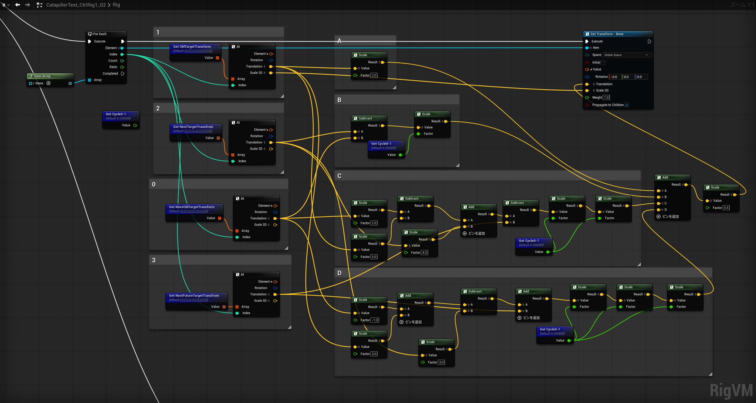Toggle Propagate to Children checkbox
The height and width of the screenshot is (403, 756).
click(x=627, y=105)
